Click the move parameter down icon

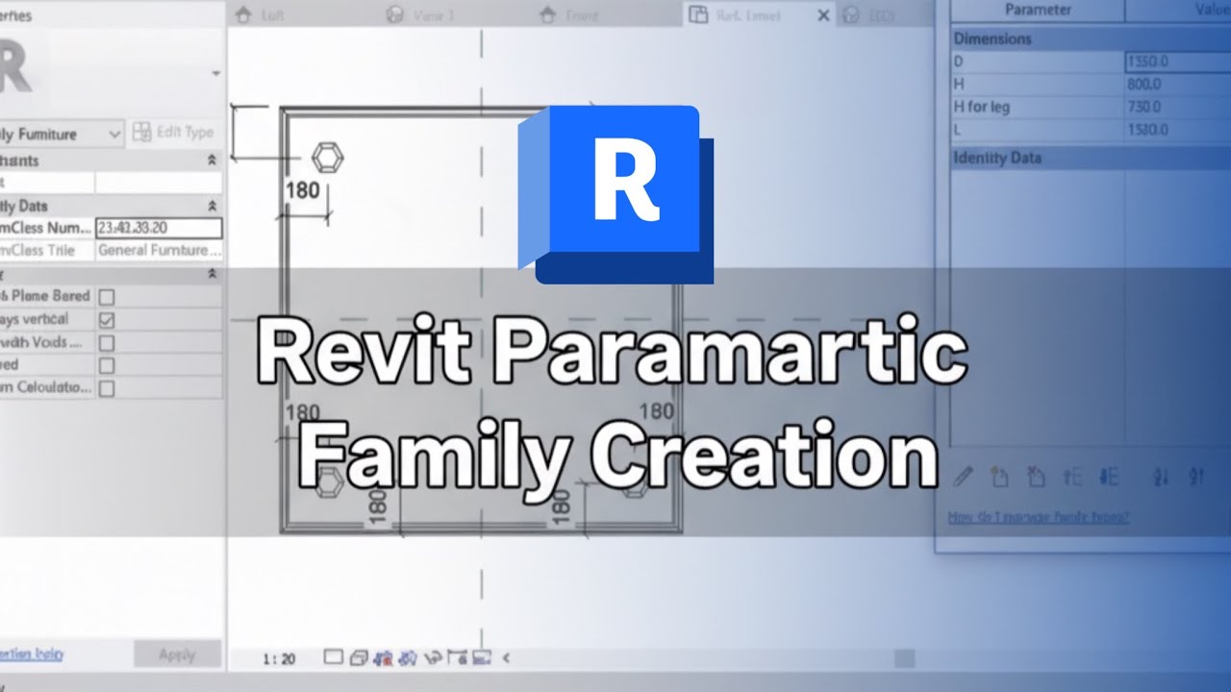(x=1109, y=477)
